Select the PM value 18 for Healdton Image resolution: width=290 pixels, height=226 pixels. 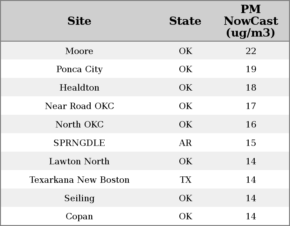coord(251,88)
